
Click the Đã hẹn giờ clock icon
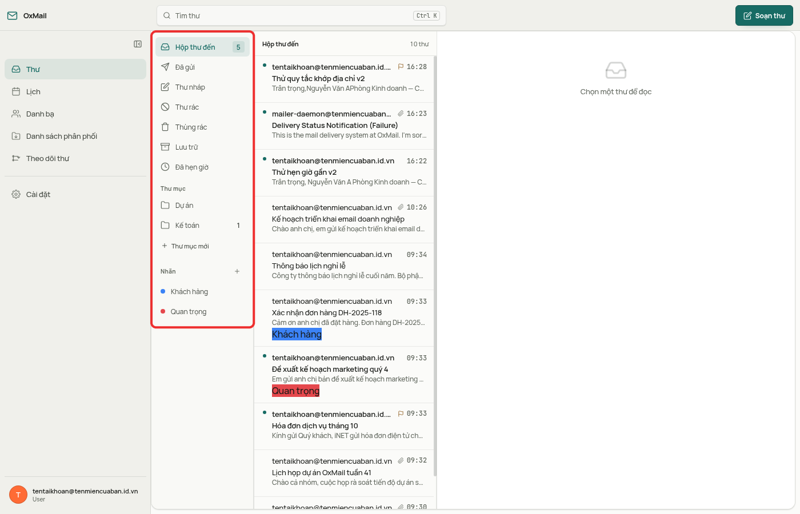point(165,167)
